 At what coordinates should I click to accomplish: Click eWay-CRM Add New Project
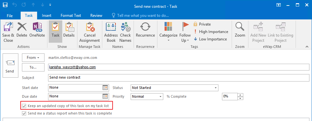pos(258,32)
